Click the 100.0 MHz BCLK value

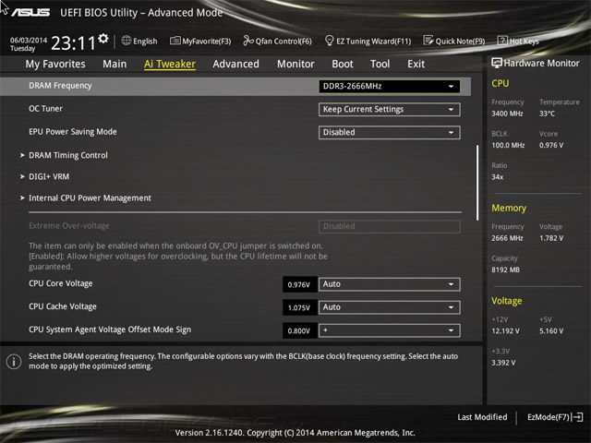click(508, 145)
